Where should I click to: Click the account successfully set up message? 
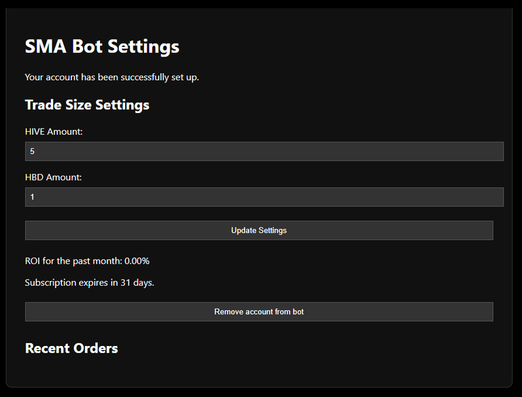112,77
